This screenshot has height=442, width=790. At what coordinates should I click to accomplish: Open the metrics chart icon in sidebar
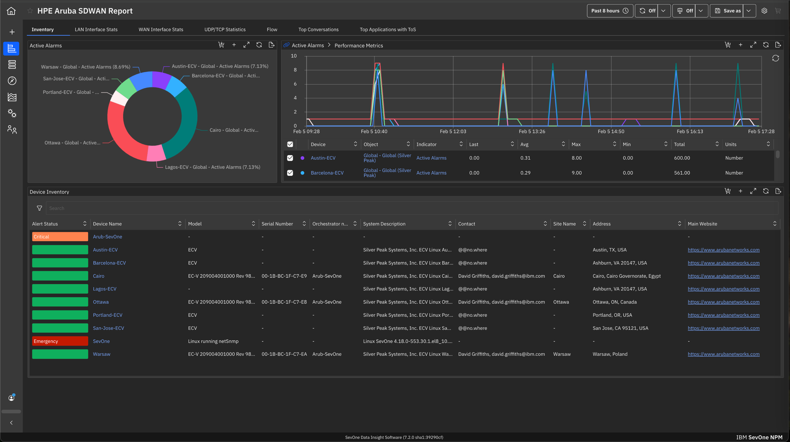pos(11,97)
